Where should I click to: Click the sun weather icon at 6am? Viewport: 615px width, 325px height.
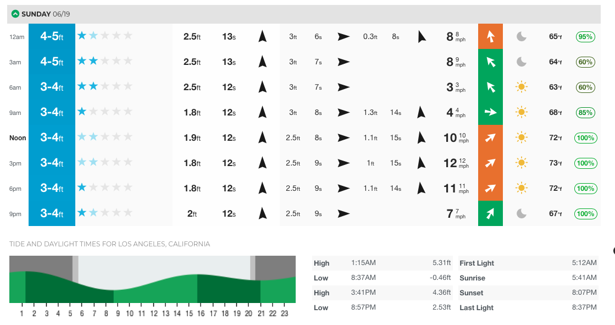click(521, 87)
